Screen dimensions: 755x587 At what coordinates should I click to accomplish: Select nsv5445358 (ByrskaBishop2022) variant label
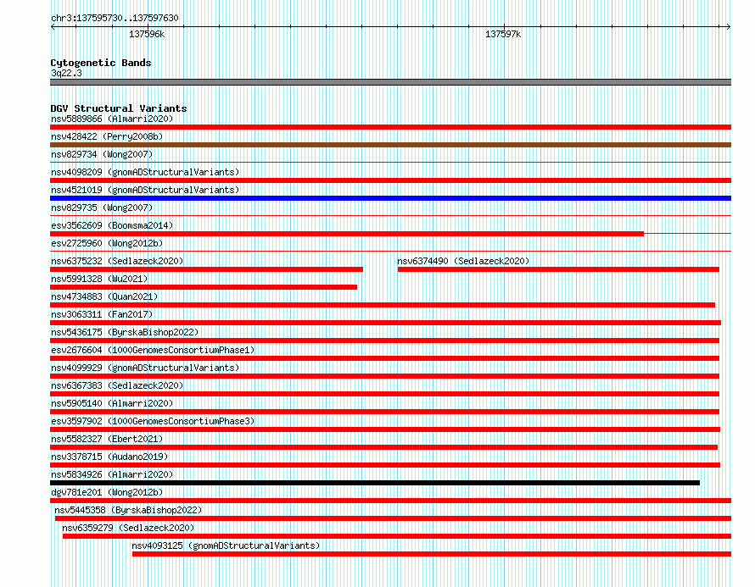click(x=128, y=510)
